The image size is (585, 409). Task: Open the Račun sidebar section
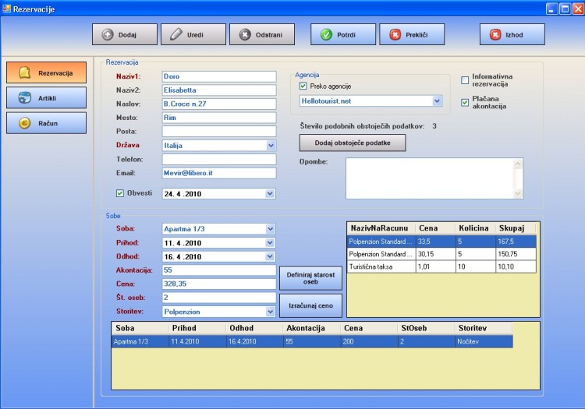point(47,123)
